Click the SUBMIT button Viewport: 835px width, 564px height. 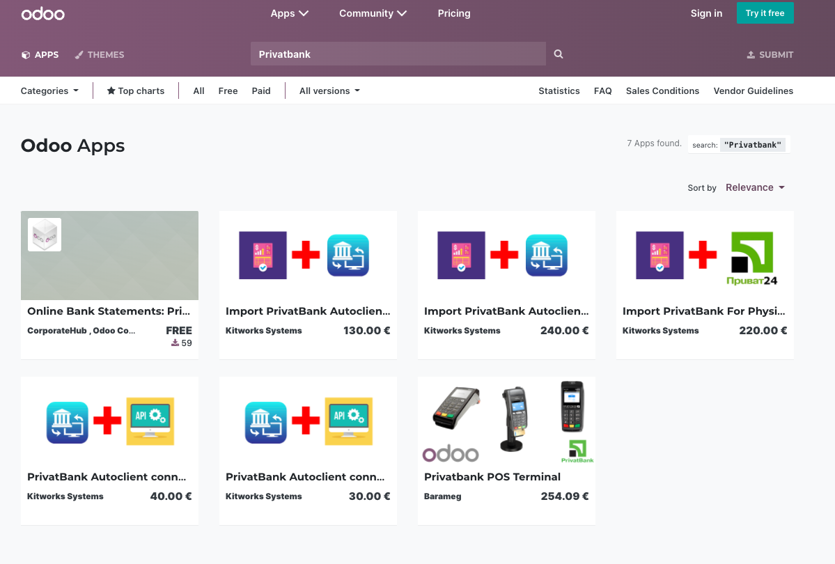click(770, 55)
